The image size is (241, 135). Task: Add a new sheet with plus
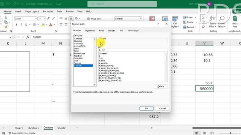77,128
